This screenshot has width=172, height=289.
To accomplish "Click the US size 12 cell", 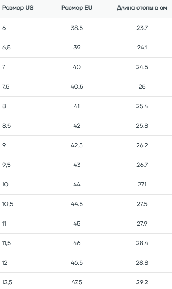I will click(5, 263).
